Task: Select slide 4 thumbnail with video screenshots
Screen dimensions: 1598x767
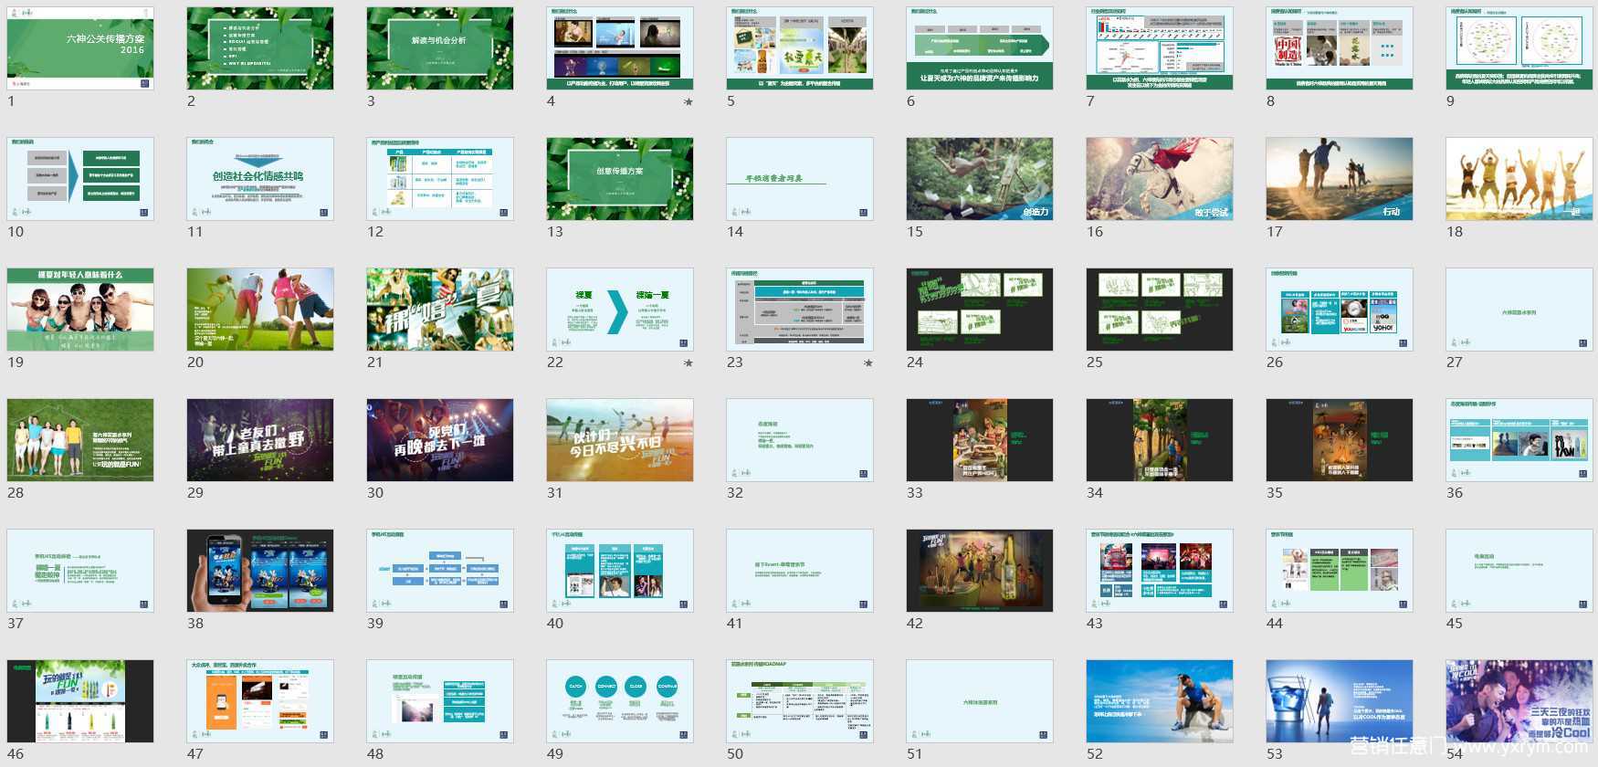Action: [x=620, y=48]
